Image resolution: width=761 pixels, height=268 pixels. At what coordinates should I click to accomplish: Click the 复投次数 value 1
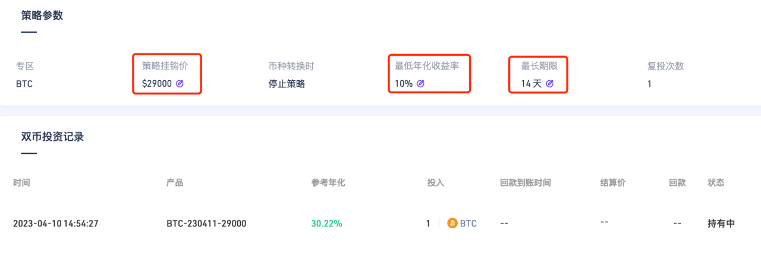pos(649,84)
